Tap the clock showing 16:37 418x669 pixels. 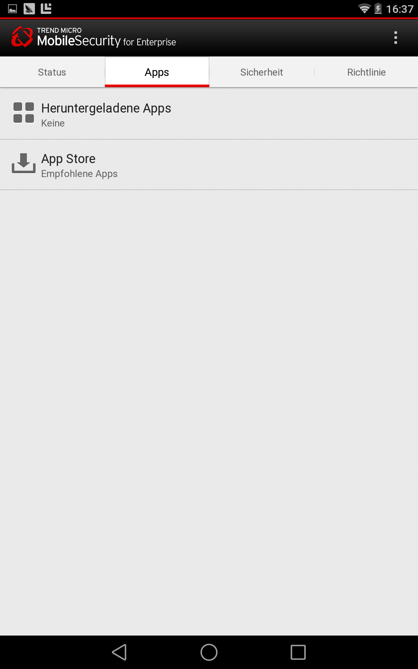click(x=400, y=9)
